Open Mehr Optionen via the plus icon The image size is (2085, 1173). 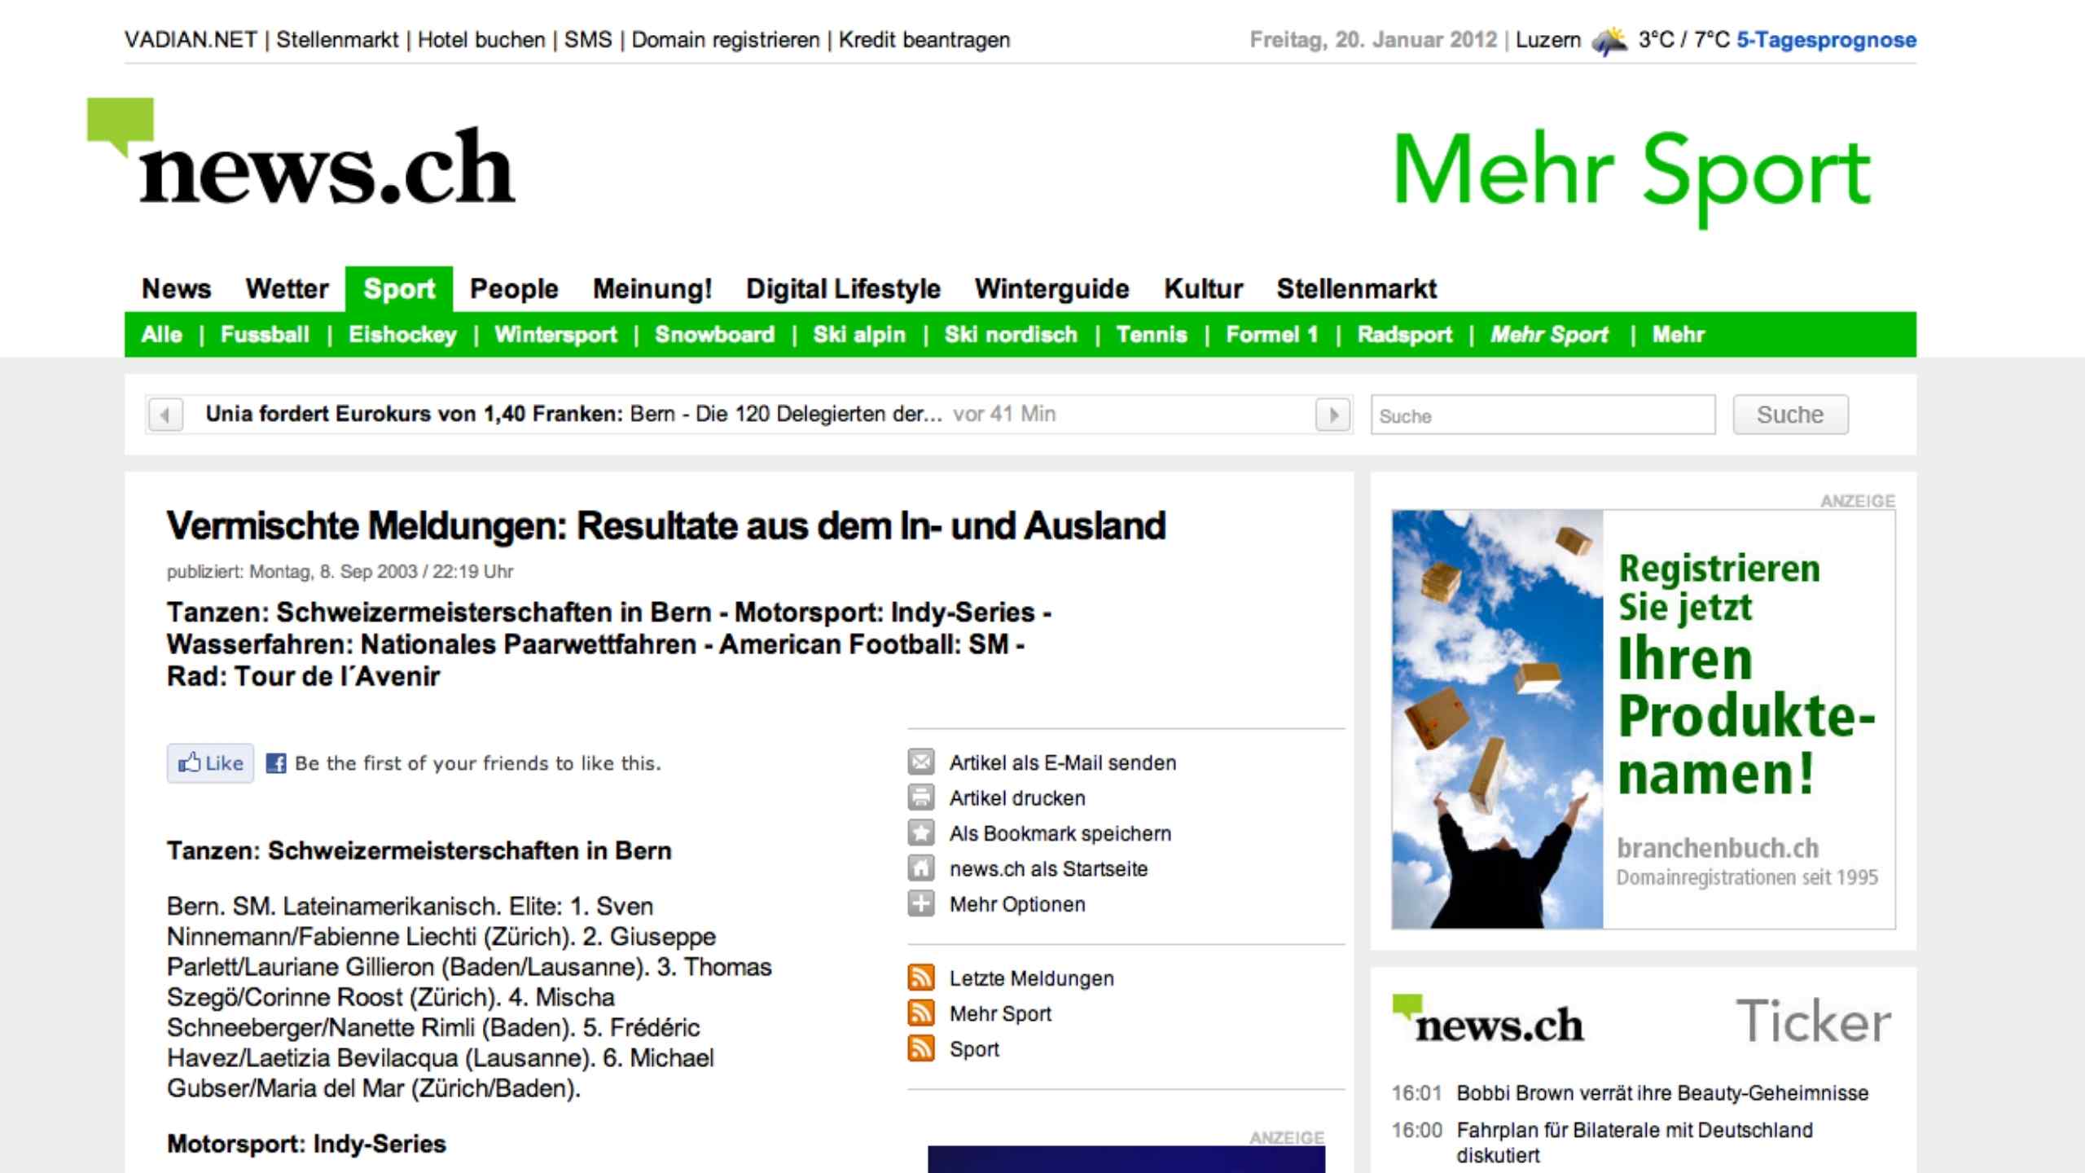pos(921,903)
